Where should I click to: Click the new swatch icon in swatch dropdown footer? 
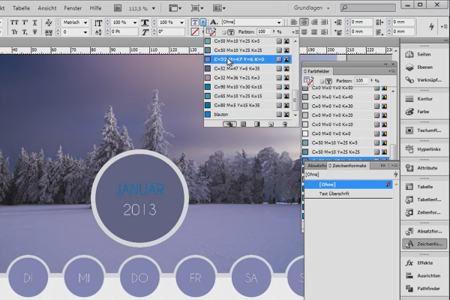(271, 124)
